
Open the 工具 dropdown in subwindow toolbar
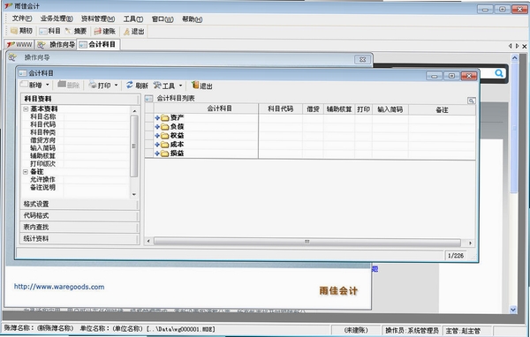click(x=180, y=86)
